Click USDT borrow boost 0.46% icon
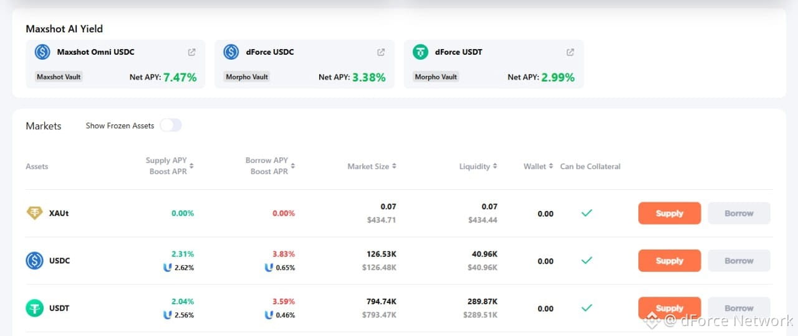The image size is (798, 336). pos(269,315)
